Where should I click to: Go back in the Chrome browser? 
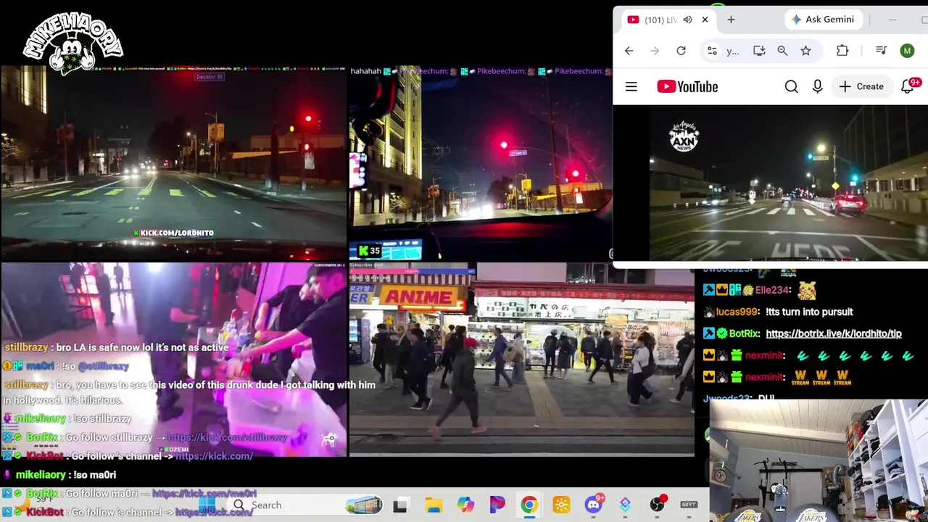(x=629, y=51)
